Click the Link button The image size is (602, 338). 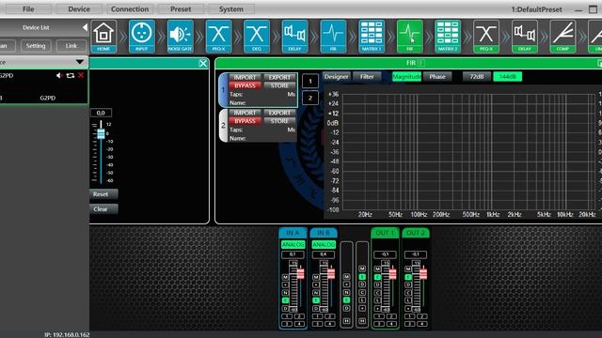[x=71, y=46]
